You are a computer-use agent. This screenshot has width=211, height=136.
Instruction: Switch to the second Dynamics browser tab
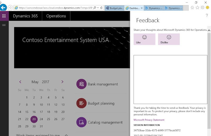tap(173, 8)
